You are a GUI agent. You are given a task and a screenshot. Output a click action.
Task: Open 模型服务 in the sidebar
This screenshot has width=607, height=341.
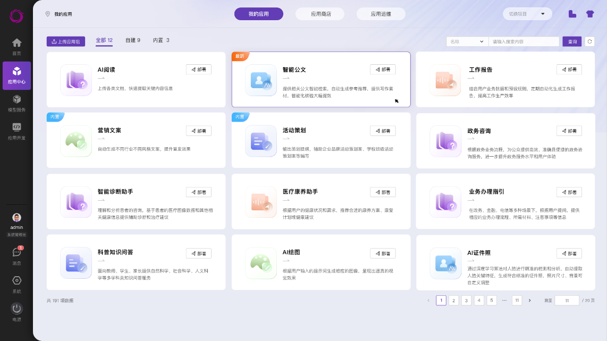click(x=16, y=104)
